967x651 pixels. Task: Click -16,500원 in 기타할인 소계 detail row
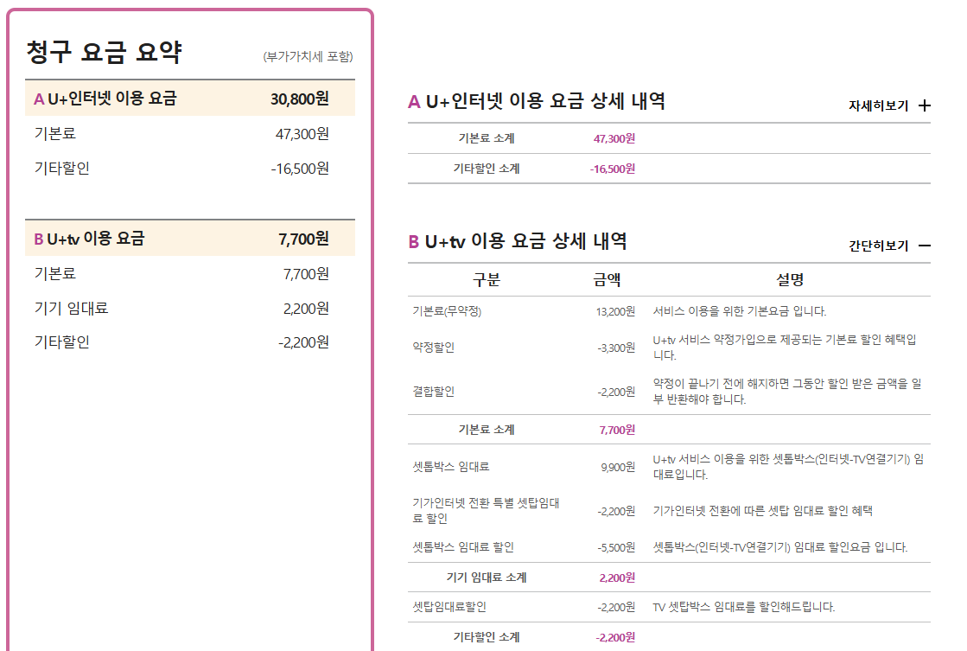coord(613,169)
